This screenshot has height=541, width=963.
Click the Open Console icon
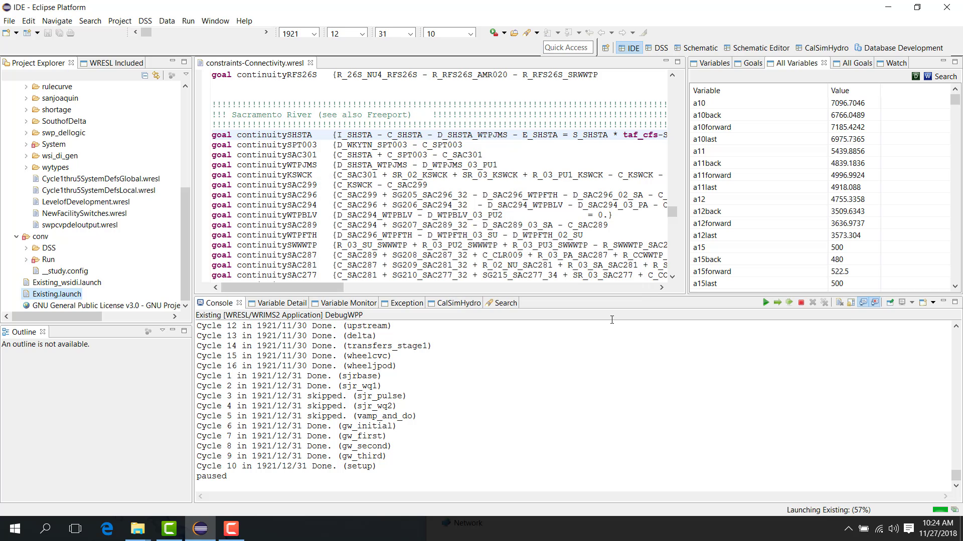click(x=923, y=302)
